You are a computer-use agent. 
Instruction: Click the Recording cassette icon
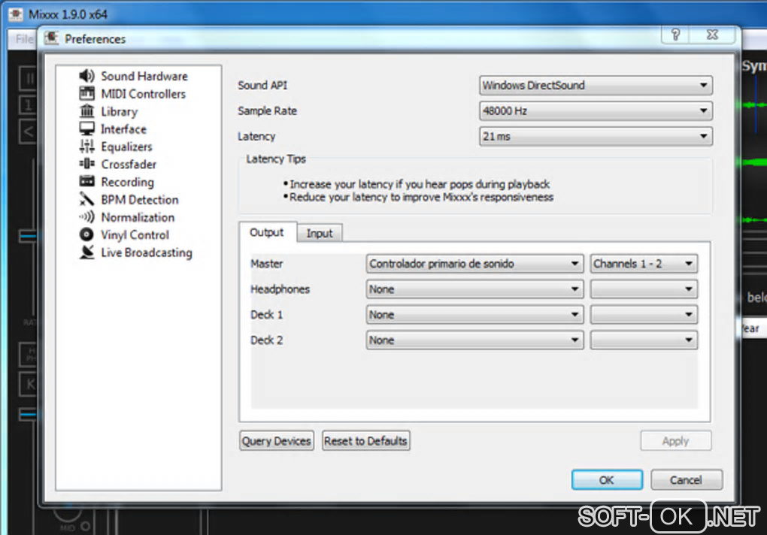coord(86,181)
